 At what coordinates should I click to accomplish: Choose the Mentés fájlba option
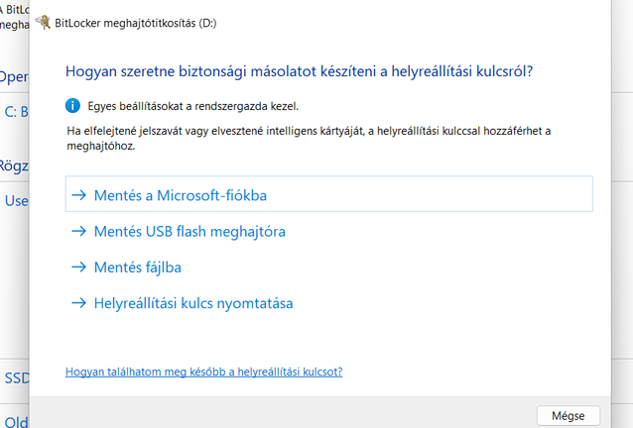[137, 267]
